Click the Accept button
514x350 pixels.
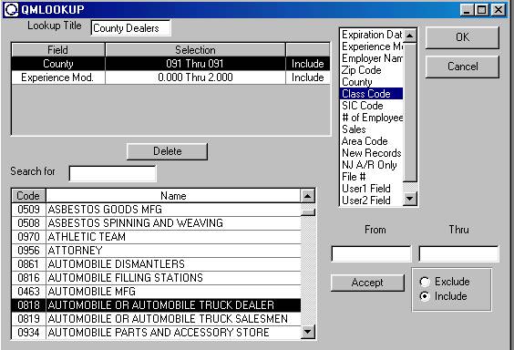tap(367, 283)
